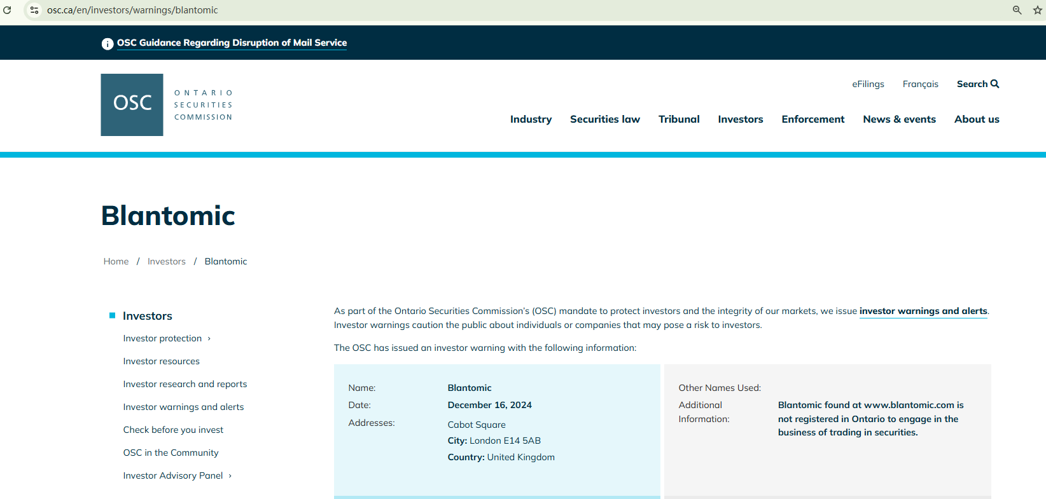Click the Addresses: label in the warning box
The image size is (1046, 499).
pos(372,423)
